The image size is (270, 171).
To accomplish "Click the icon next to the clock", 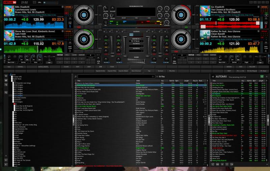I will pyautogui.click(x=34, y=2).
